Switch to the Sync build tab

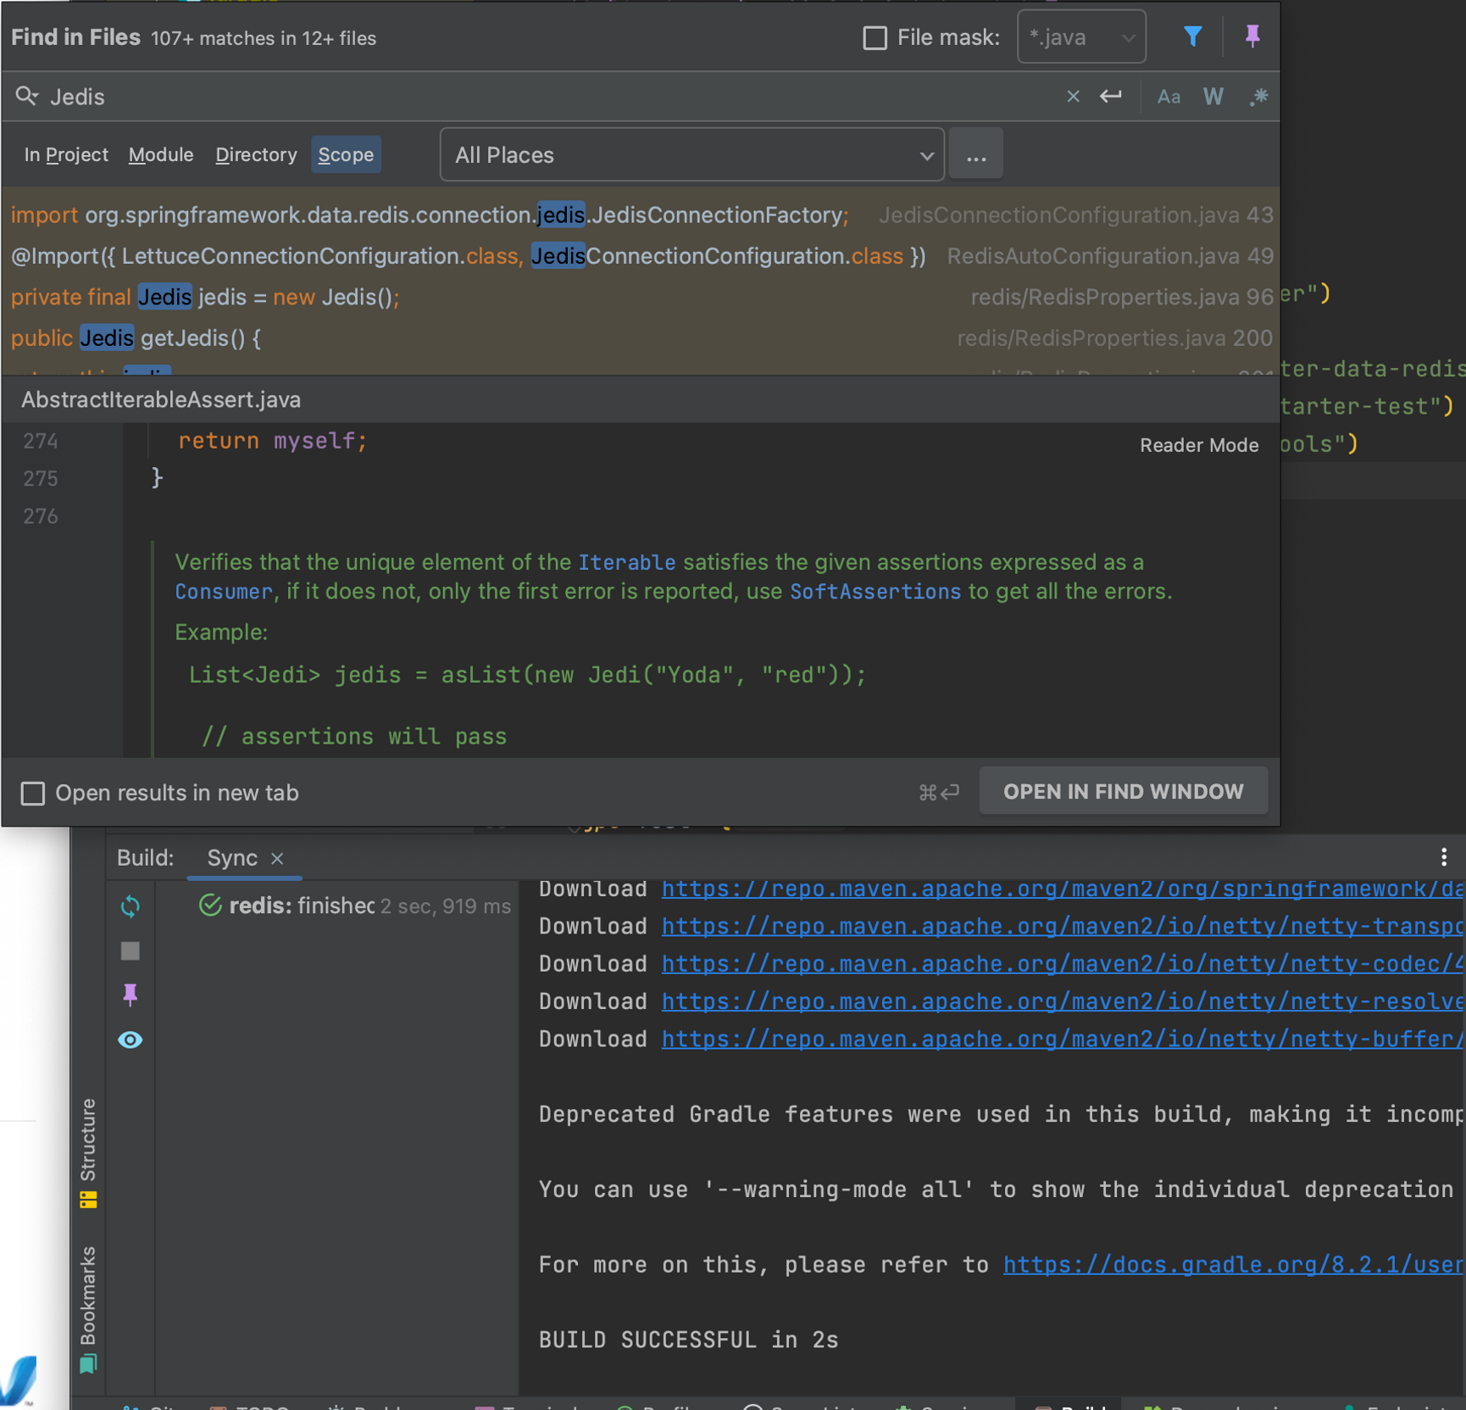click(x=232, y=858)
